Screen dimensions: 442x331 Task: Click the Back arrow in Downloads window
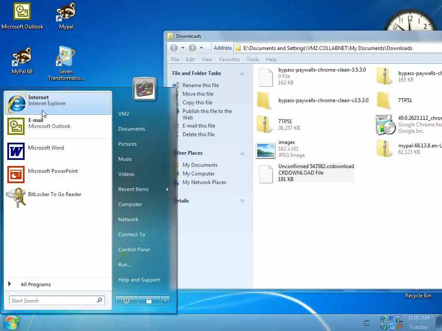coord(174,48)
